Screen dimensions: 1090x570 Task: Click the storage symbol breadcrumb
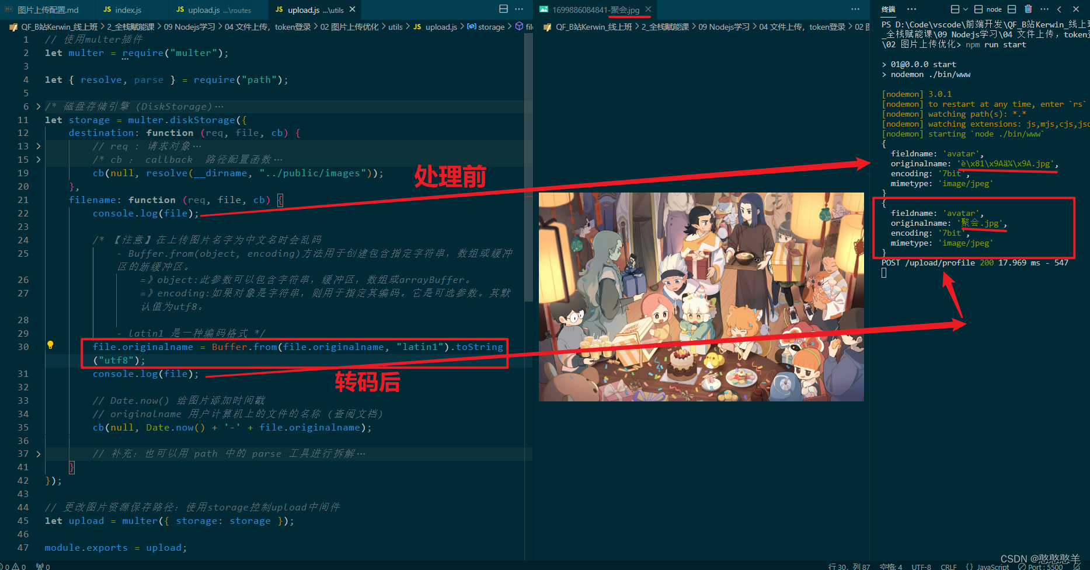(x=486, y=27)
